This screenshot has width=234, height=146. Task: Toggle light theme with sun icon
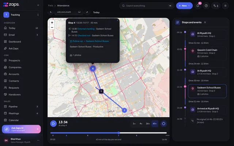point(225,6)
